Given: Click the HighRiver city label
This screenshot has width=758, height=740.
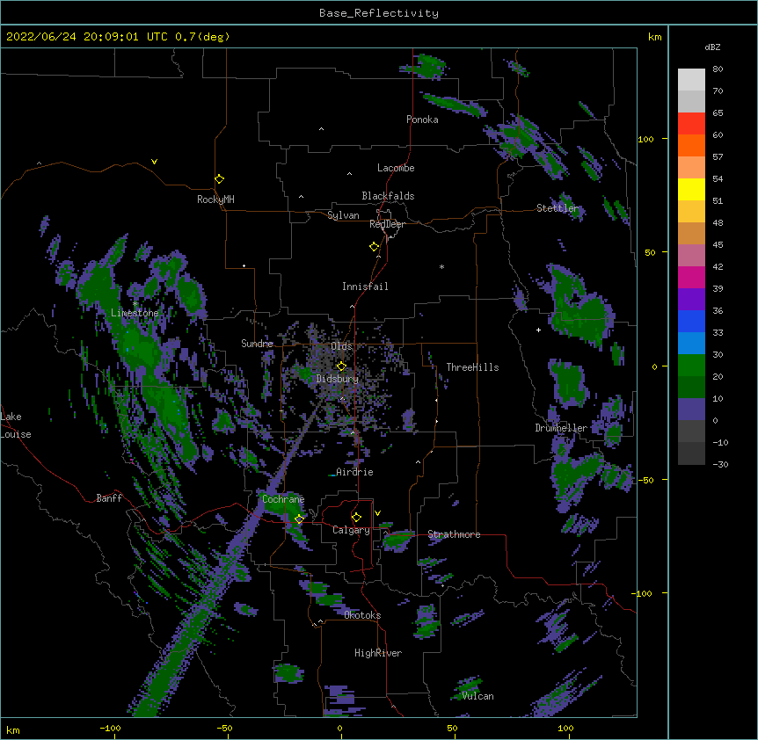Looking at the screenshot, I should click(x=378, y=653).
